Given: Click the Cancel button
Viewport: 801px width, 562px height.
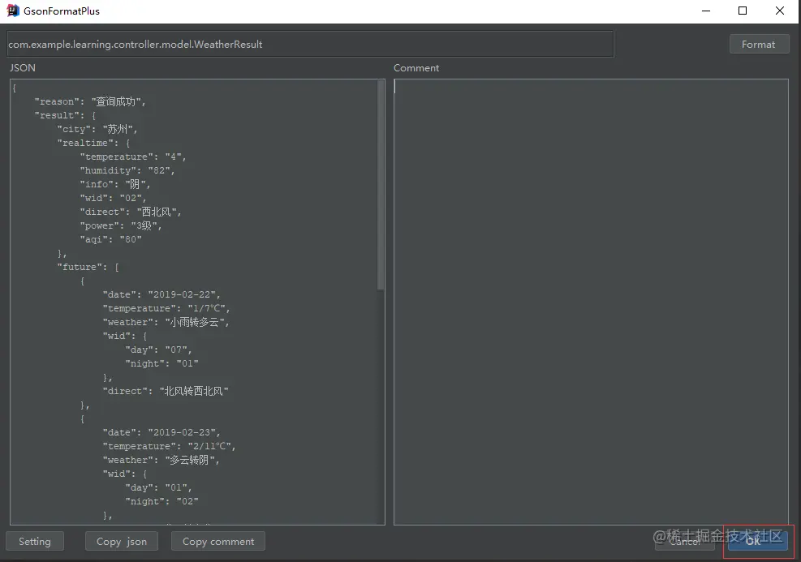Looking at the screenshot, I should [684, 541].
